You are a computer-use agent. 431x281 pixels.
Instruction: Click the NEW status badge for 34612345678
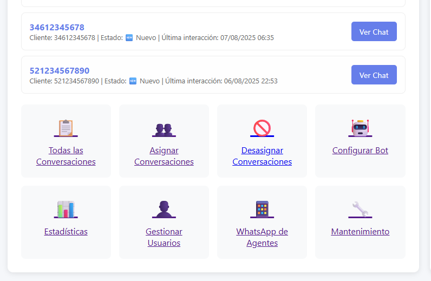click(x=129, y=38)
